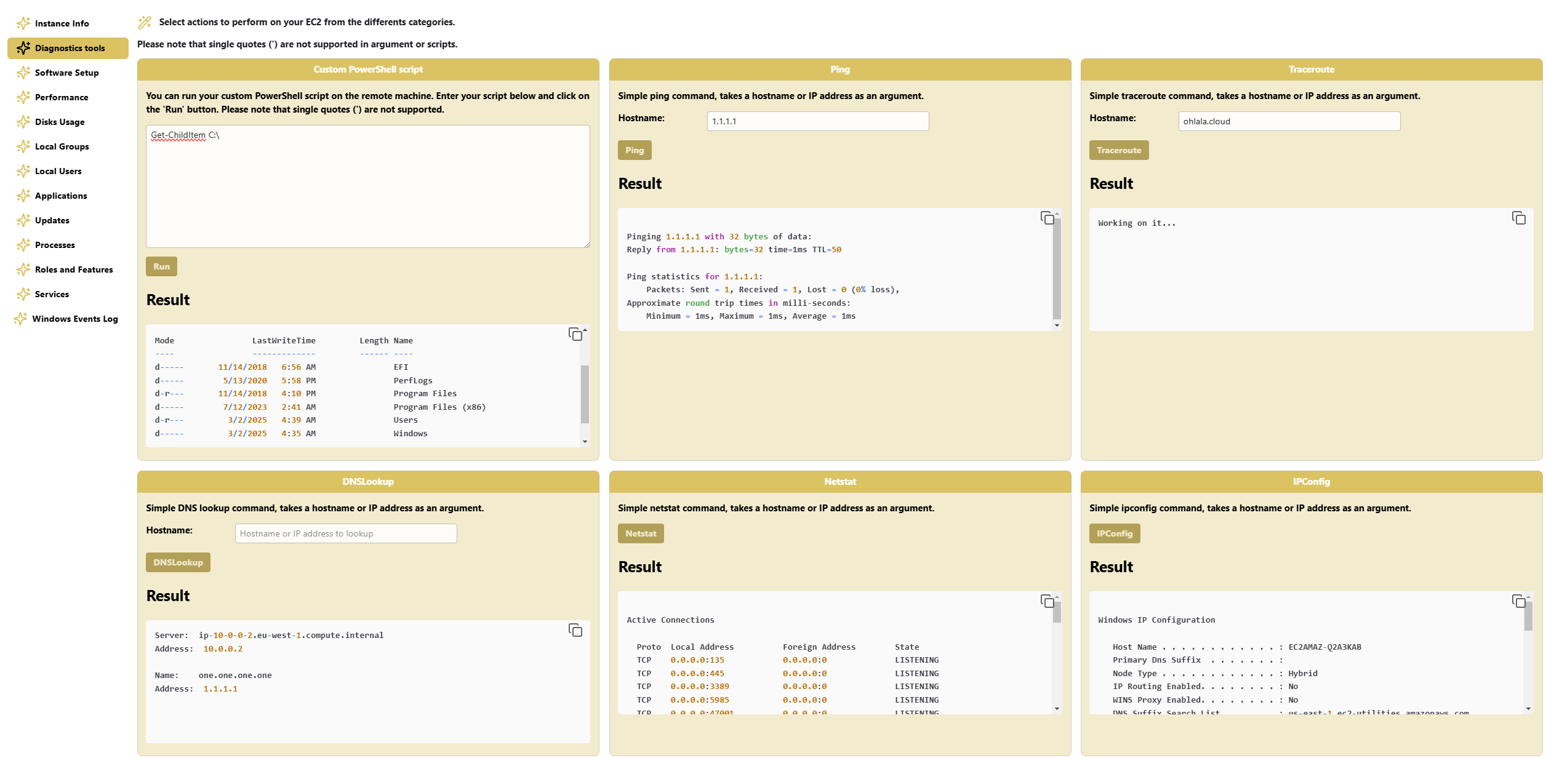Click the '10.0.0.2' server address
1546x758 pixels.
click(223, 649)
